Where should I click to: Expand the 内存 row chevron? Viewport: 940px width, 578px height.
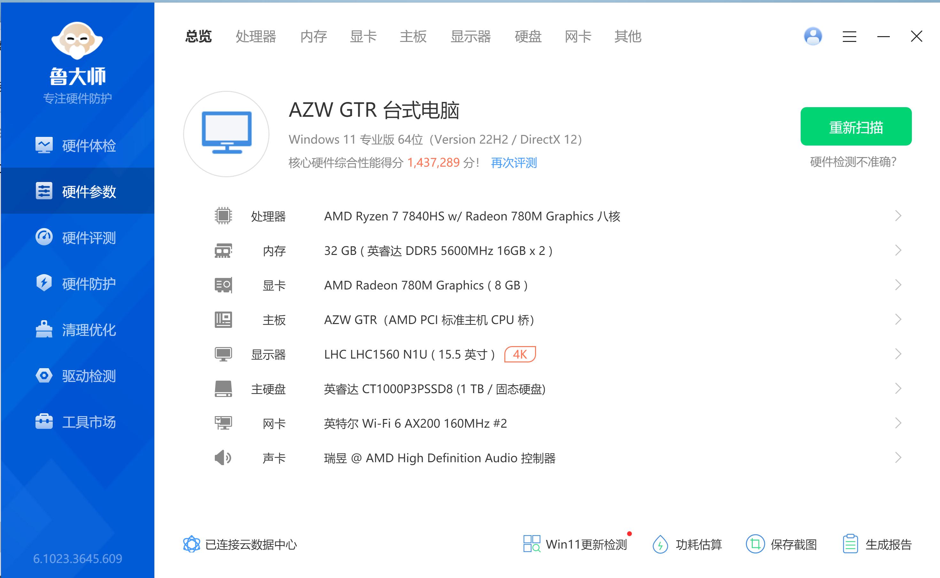pos(898,250)
